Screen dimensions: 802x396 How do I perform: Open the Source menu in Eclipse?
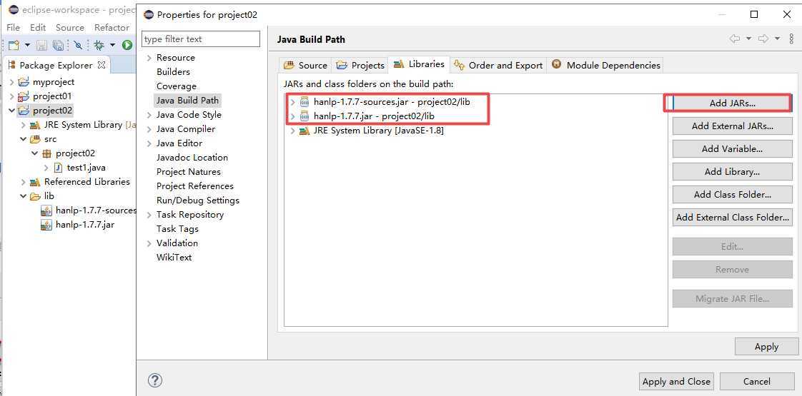click(x=70, y=28)
